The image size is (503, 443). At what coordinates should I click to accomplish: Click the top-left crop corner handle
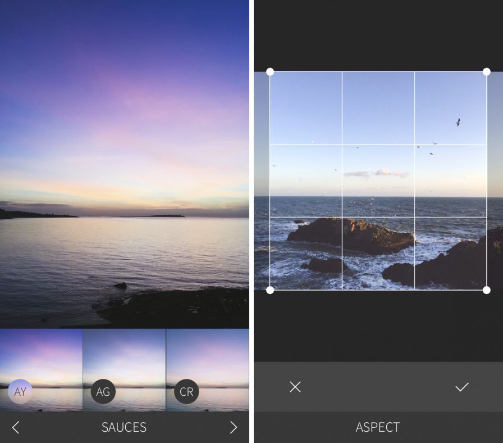(x=270, y=72)
